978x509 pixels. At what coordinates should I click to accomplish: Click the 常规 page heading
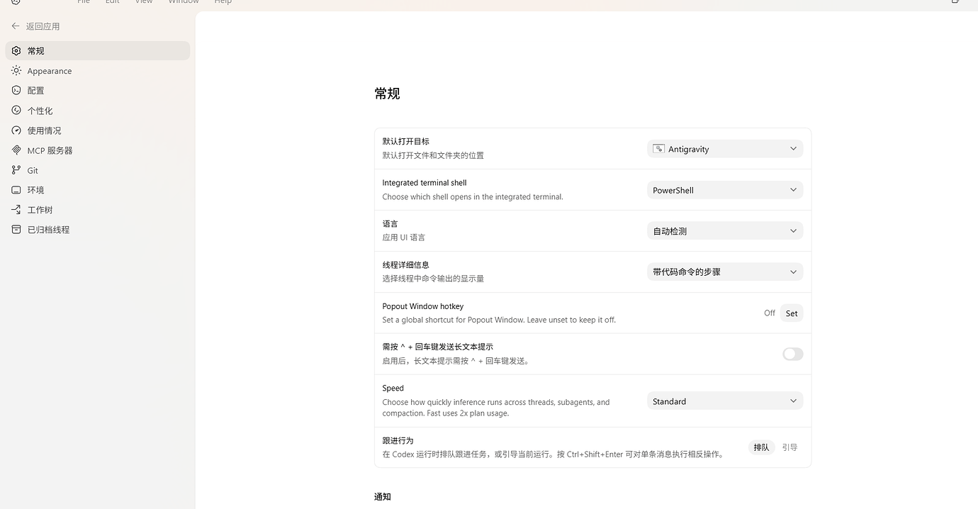(388, 94)
